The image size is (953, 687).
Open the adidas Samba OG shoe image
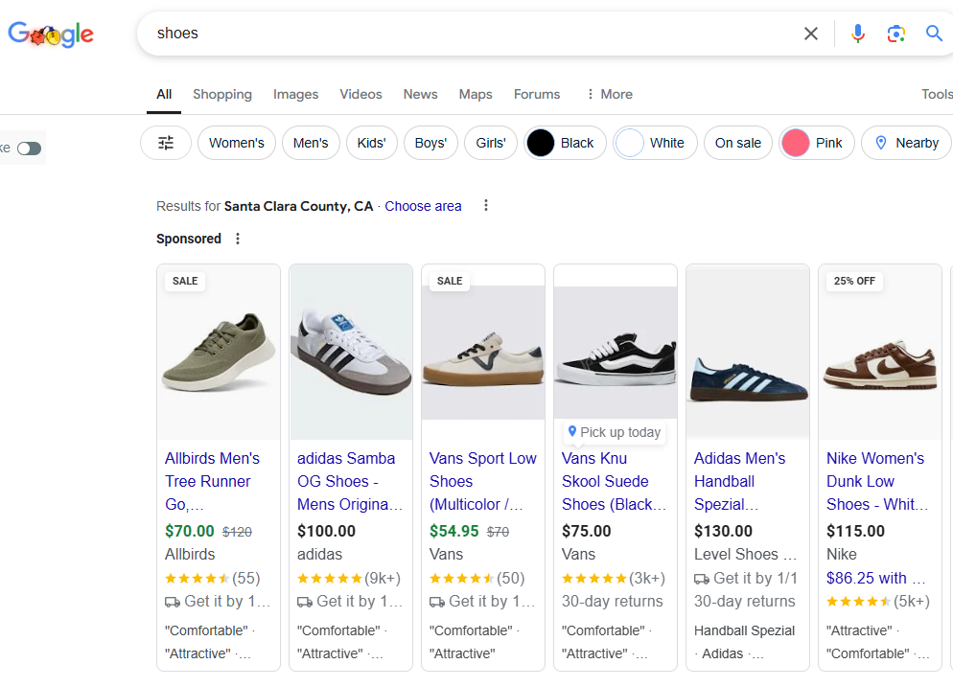click(x=351, y=353)
